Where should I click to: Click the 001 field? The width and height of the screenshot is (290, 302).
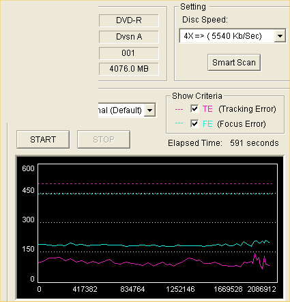[x=129, y=53]
